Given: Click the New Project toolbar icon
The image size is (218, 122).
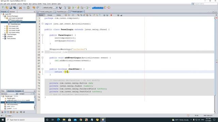Looking at the screenshot, I should pyautogui.click(x=7, y=7).
